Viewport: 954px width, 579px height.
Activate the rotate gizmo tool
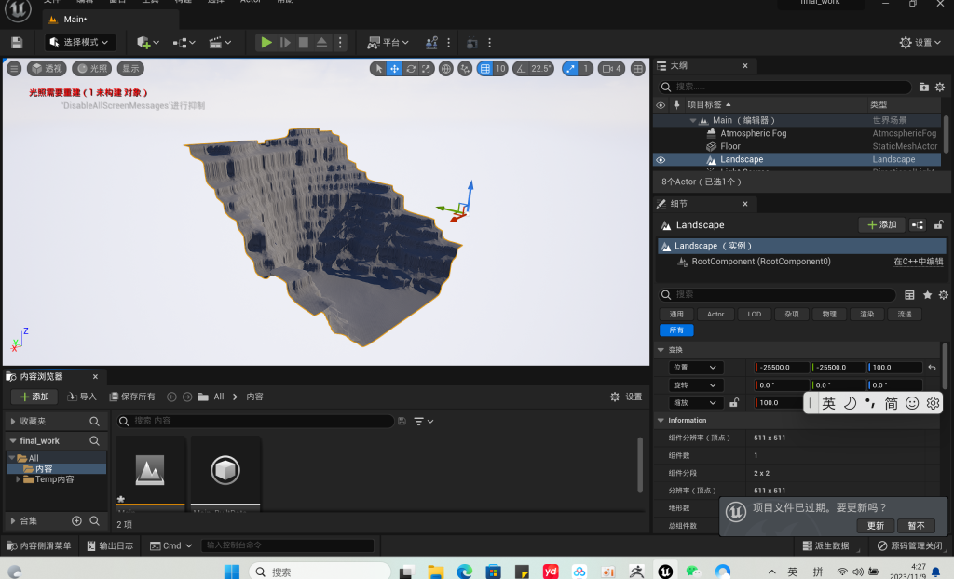411,69
